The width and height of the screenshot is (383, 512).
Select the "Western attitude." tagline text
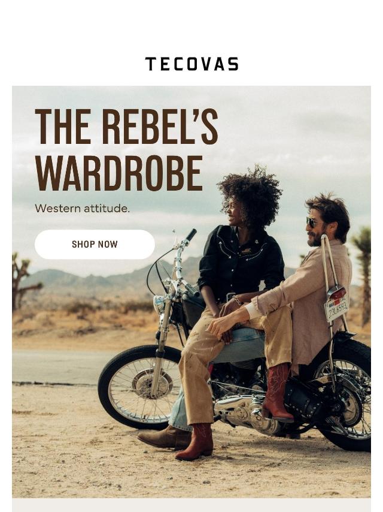click(x=82, y=208)
